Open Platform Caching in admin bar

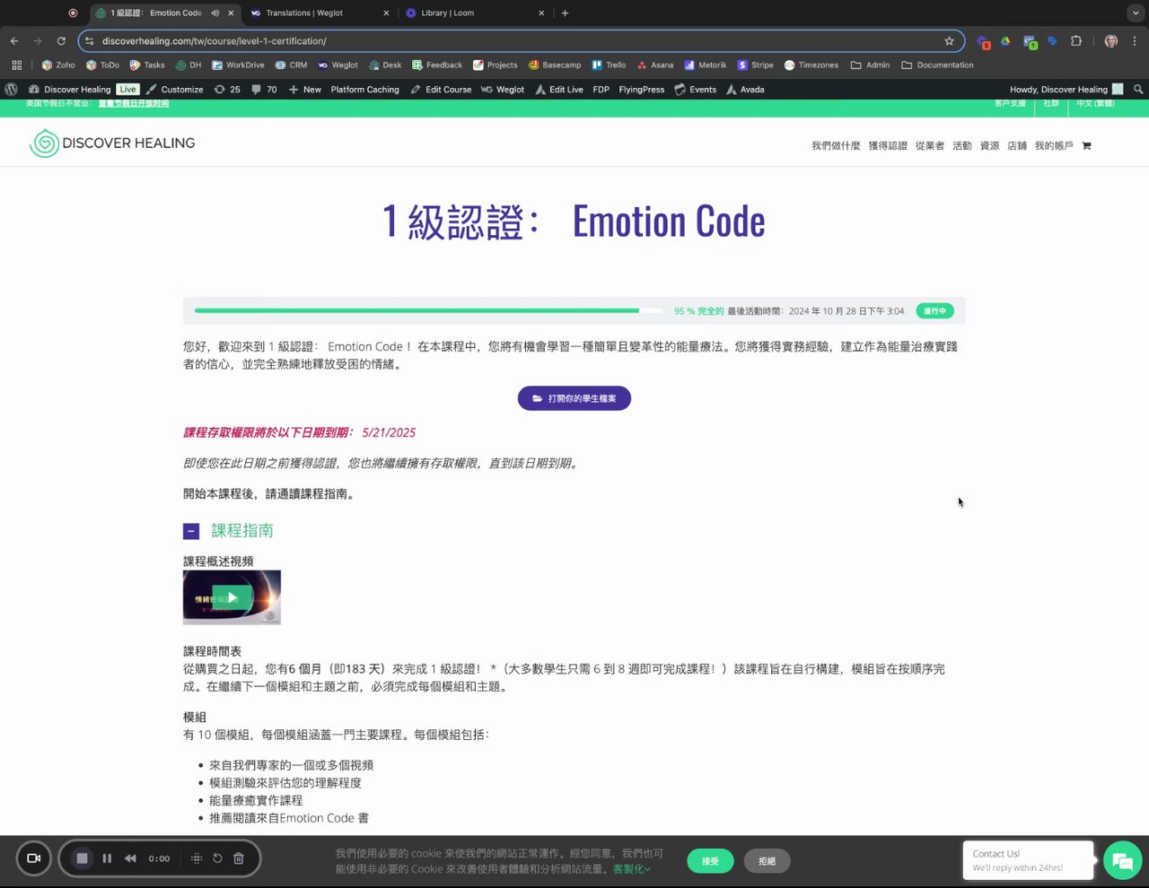coord(364,90)
